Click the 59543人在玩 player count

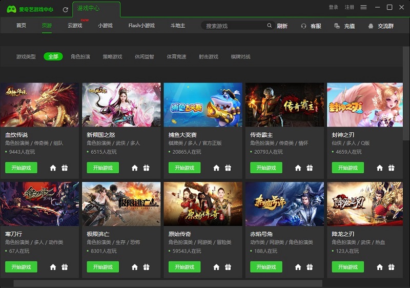pos(187,251)
